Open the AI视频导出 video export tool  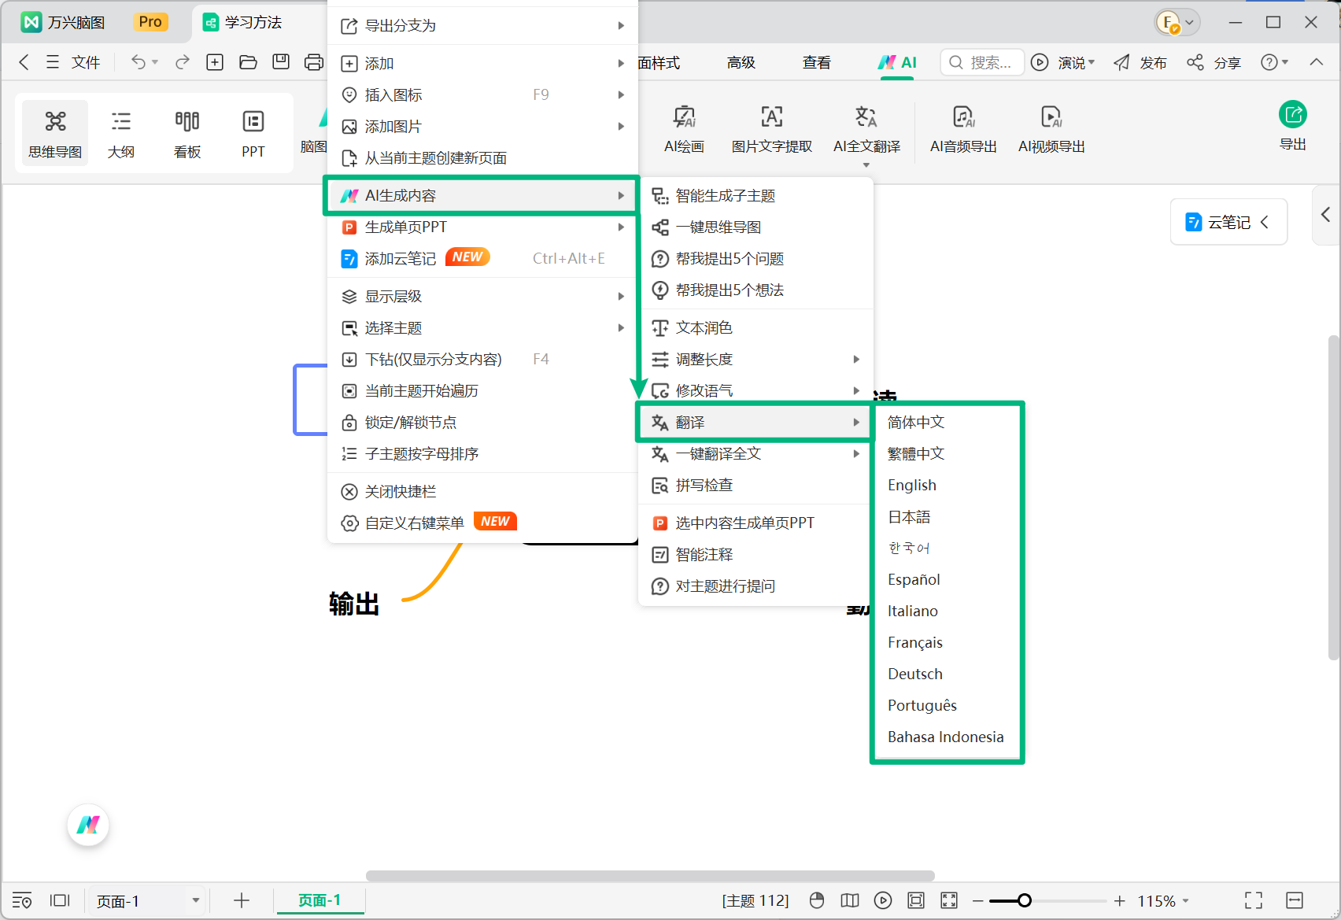pyautogui.click(x=1051, y=130)
